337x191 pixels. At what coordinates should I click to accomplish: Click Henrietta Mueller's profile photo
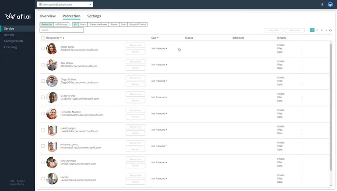(x=52, y=114)
